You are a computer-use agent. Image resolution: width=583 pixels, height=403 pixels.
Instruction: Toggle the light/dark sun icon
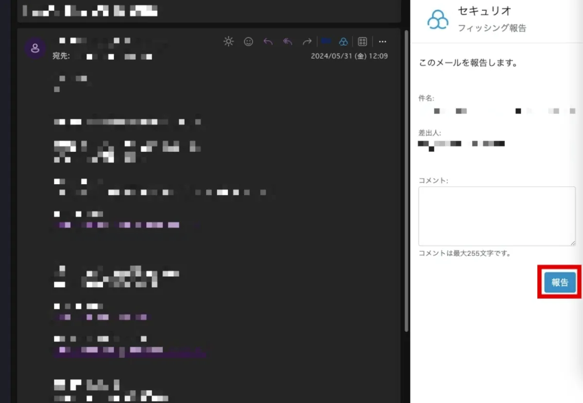[x=229, y=42]
